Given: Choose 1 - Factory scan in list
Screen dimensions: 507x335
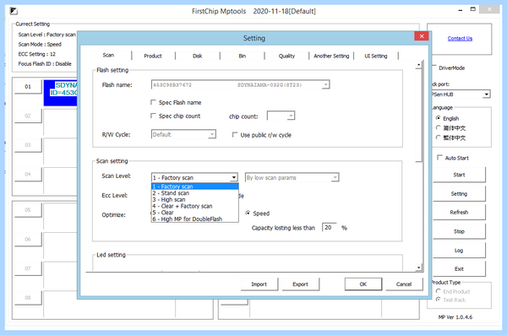Looking at the screenshot, I should point(195,186).
